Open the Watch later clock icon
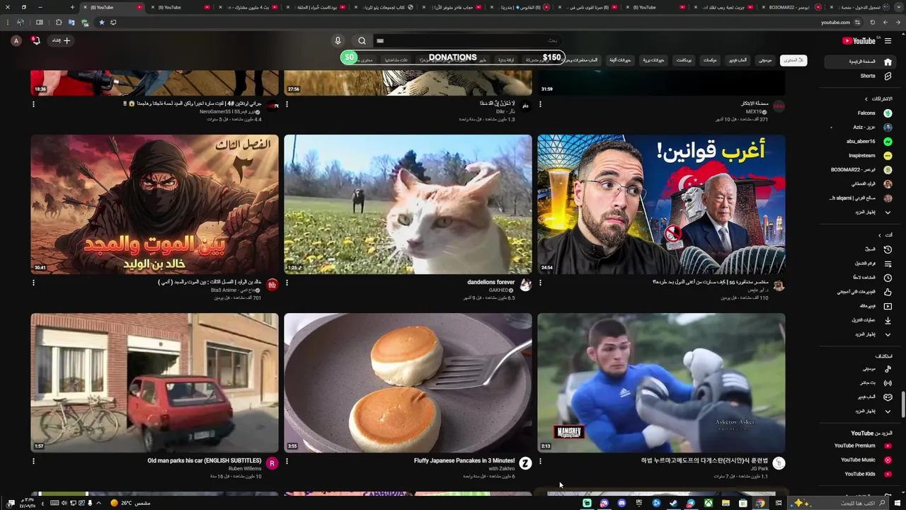The height and width of the screenshot is (510, 906). tap(888, 278)
